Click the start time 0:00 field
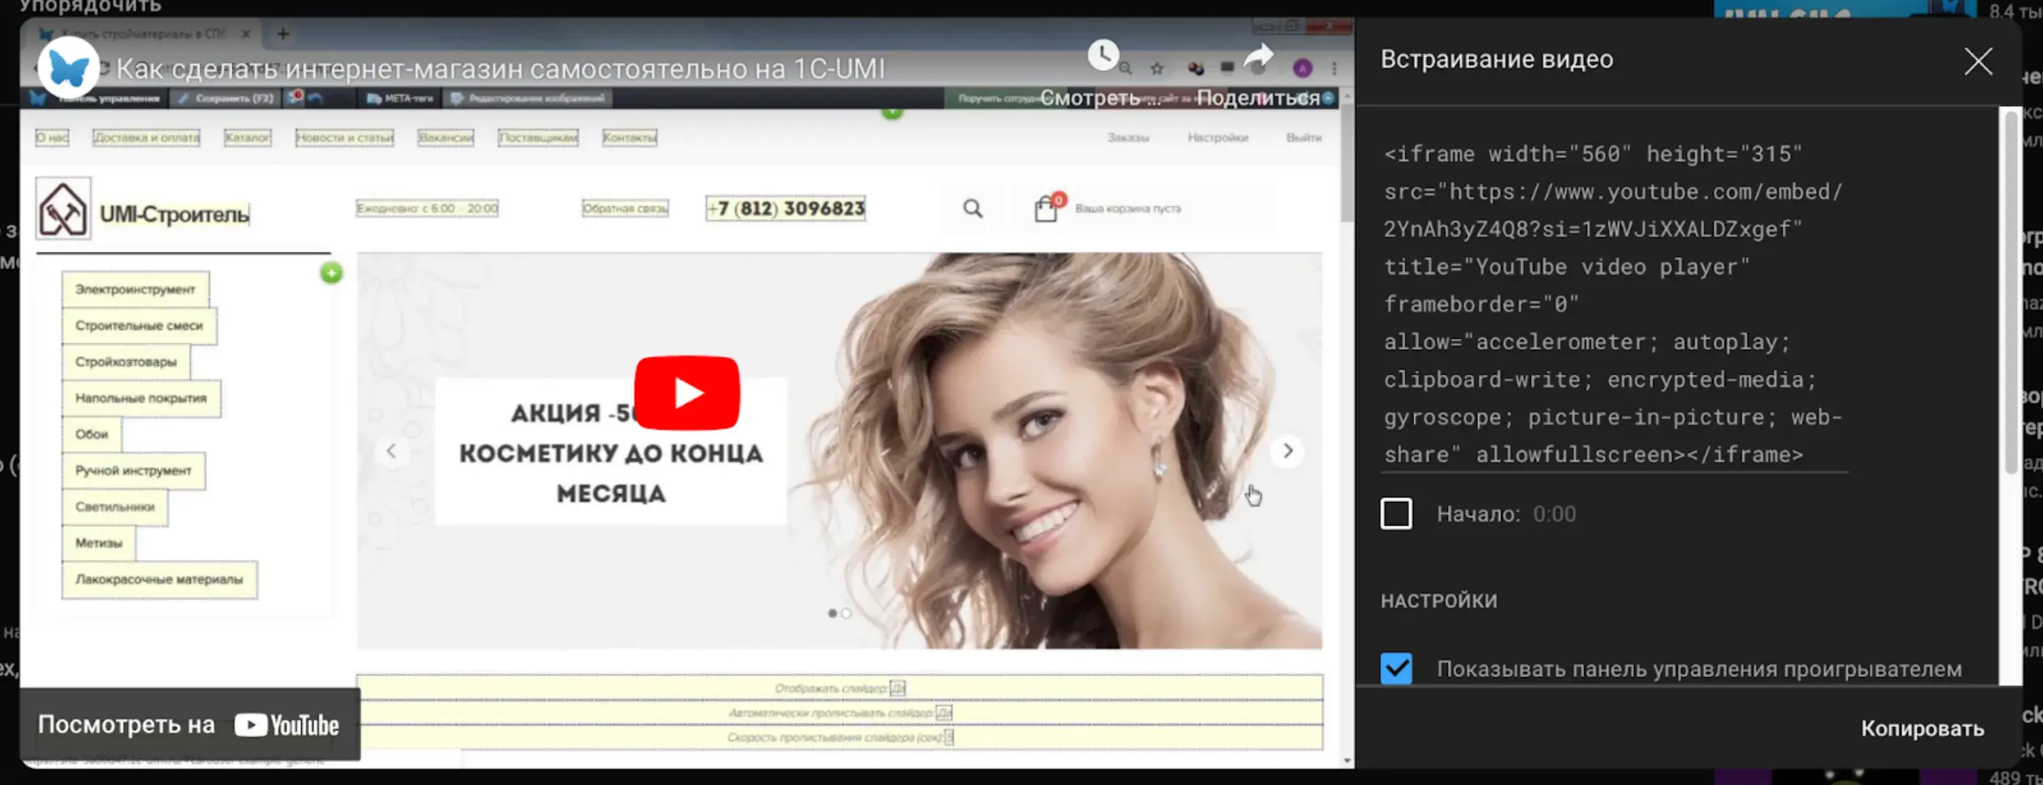Viewport: 2043px width, 785px height. point(1554,515)
